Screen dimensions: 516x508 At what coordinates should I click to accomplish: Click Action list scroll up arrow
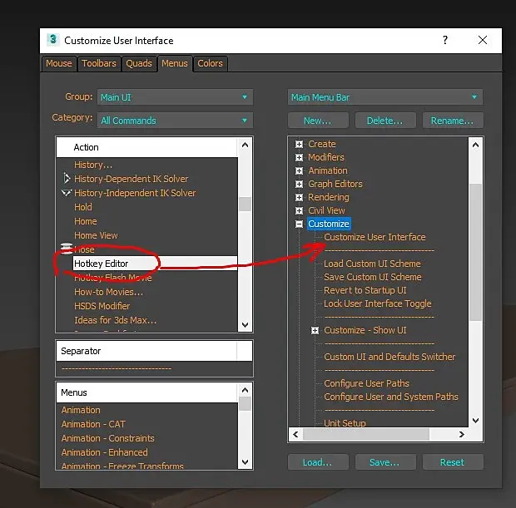[x=245, y=145]
